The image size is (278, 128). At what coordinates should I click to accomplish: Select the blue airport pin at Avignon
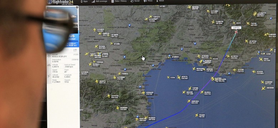195,43
